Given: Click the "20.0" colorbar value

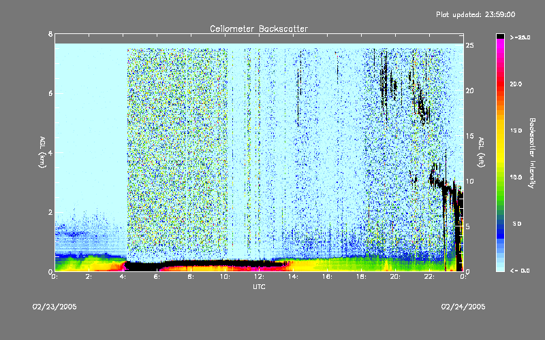Looking at the screenshot, I should 516,84.
